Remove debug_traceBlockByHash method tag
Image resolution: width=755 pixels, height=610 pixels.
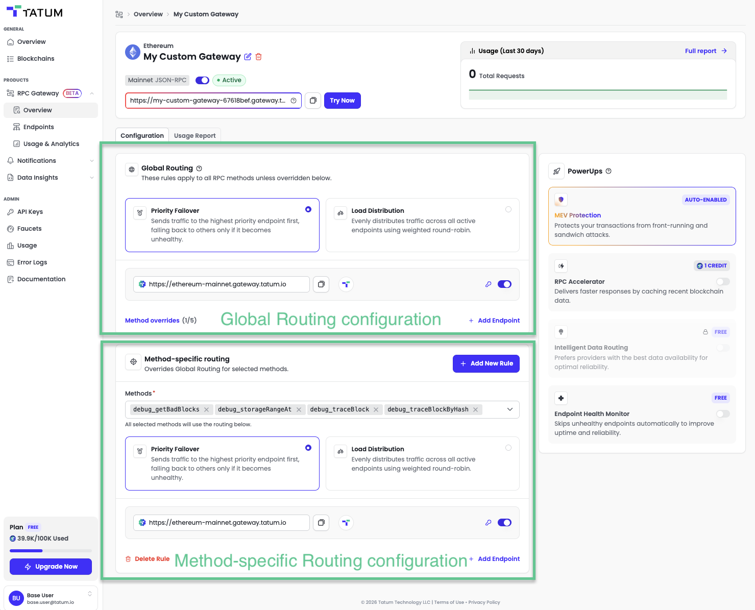tap(475, 409)
